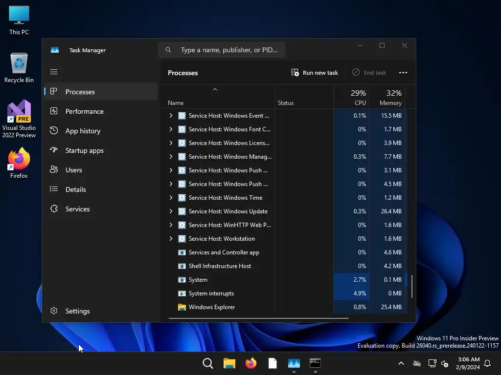Click the muted volume icon in system tray
Viewport: 501px width, 375px height.
tap(445, 363)
